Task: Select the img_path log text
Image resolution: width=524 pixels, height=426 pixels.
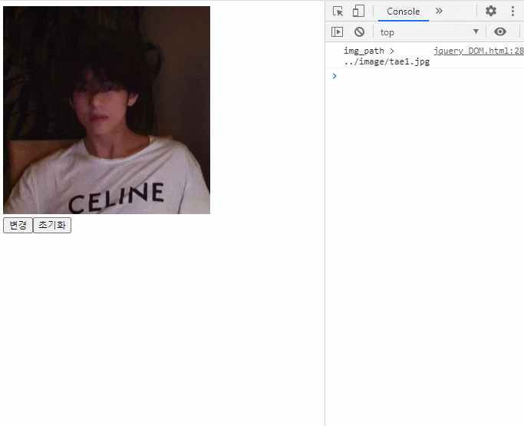Action: 364,51
